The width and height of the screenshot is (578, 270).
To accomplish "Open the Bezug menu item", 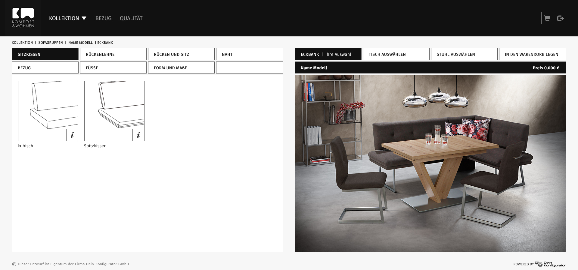I will 103,18.
